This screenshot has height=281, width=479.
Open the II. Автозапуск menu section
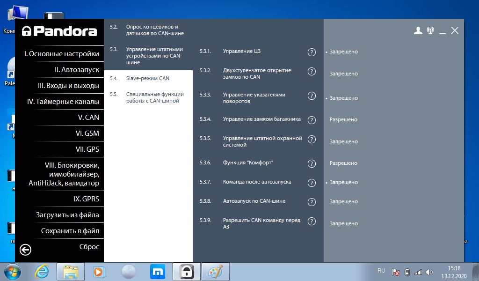pos(76,70)
